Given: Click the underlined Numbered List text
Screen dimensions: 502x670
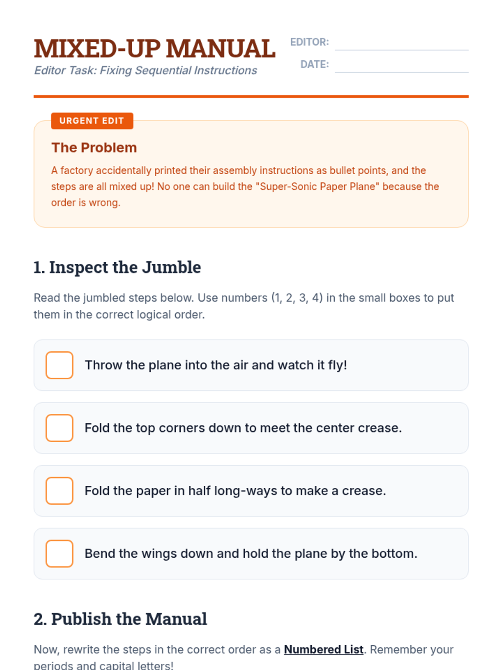Looking at the screenshot, I should pos(323,649).
